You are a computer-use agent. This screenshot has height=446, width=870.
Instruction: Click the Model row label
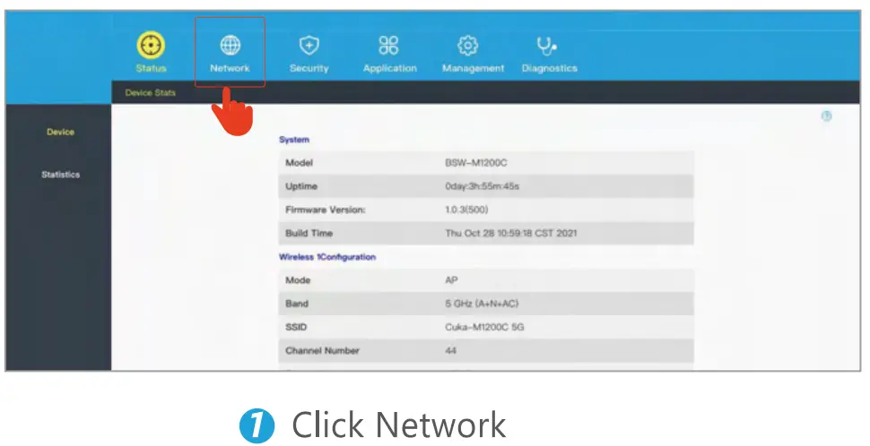299,163
